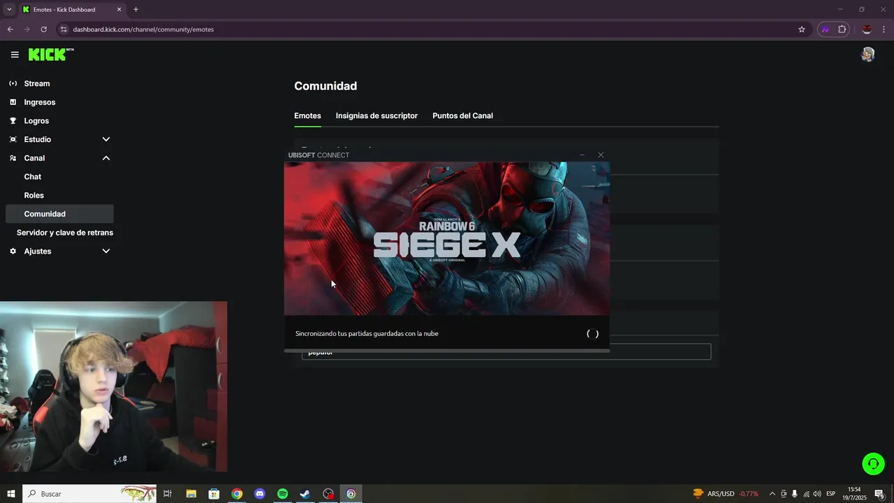Open the Chat page under Canal

click(x=33, y=177)
